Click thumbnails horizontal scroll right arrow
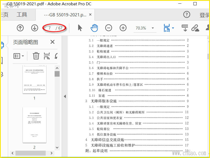 pos(51,153)
